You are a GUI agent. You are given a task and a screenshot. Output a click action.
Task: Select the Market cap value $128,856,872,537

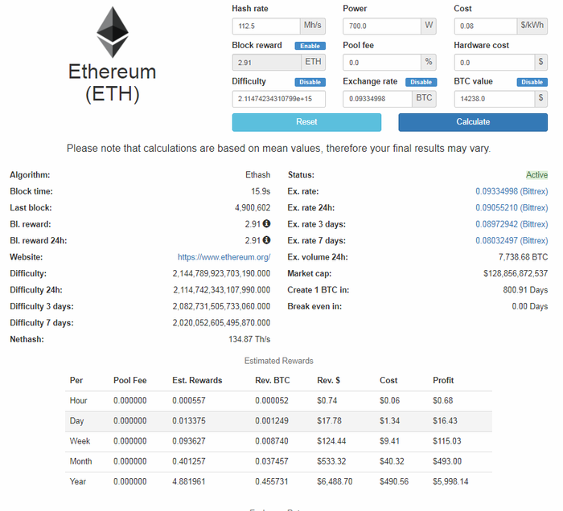pos(516,274)
